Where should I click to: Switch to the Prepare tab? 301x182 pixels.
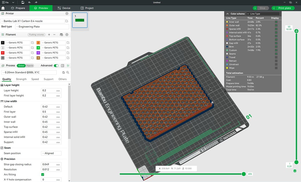tap(18, 8)
